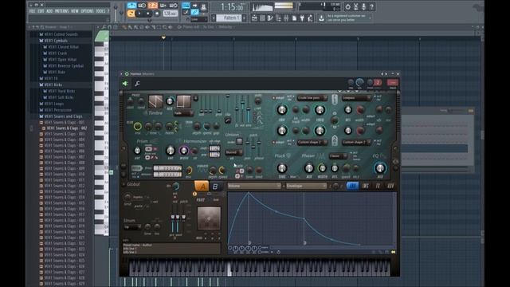Open the Volume articulation target dropdown
Screen dimensions: 510x287
254,186
